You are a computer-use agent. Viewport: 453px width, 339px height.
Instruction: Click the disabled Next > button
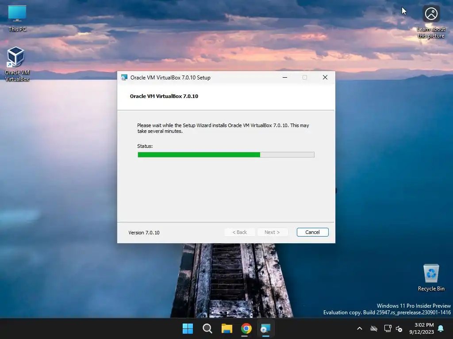[272, 232]
